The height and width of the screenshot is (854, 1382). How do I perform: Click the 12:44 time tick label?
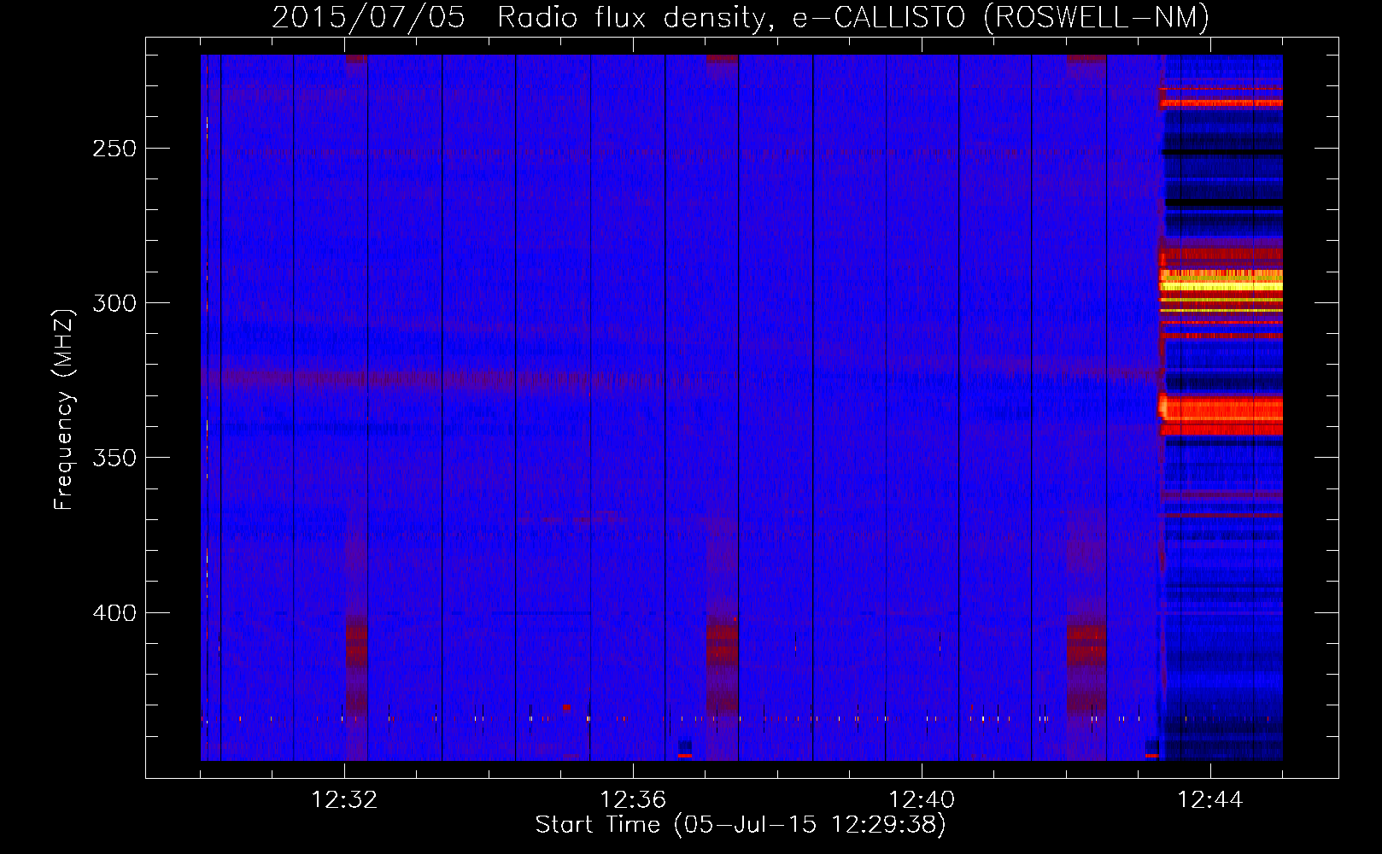click(x=1210, y=799)
